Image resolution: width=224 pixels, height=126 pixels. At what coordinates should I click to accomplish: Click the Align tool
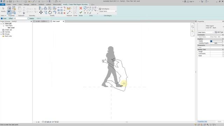point(41,8)
